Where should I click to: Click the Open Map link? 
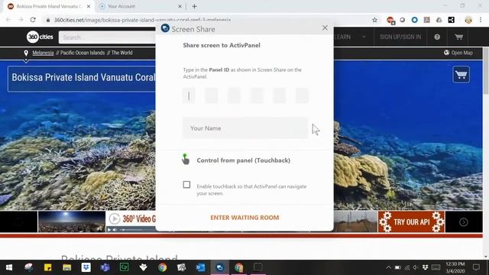pyautogui.click(x=458, y=53)
